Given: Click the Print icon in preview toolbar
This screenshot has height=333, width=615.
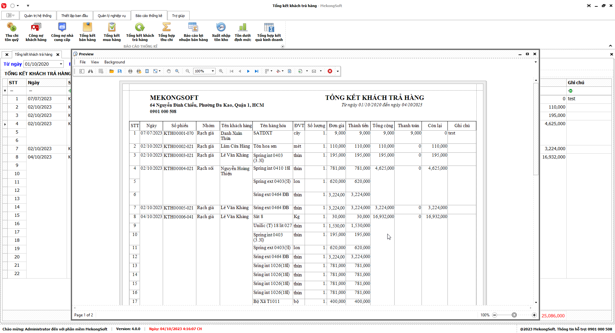Looking at the screenshot, I should click(130, 71).
